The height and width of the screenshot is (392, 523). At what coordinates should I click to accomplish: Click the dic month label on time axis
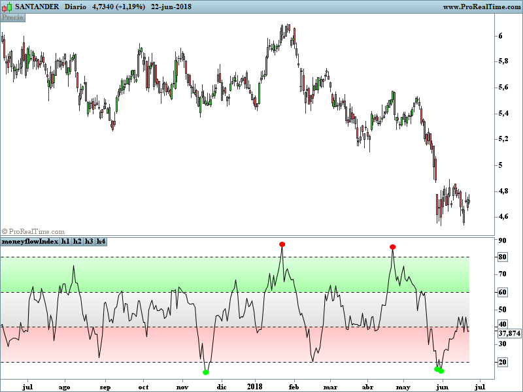click(x=222, y=387)
